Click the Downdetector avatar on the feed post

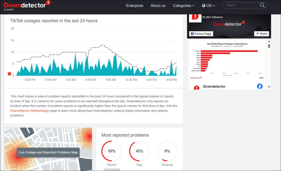pyautogui.click(x=196, y=87)
